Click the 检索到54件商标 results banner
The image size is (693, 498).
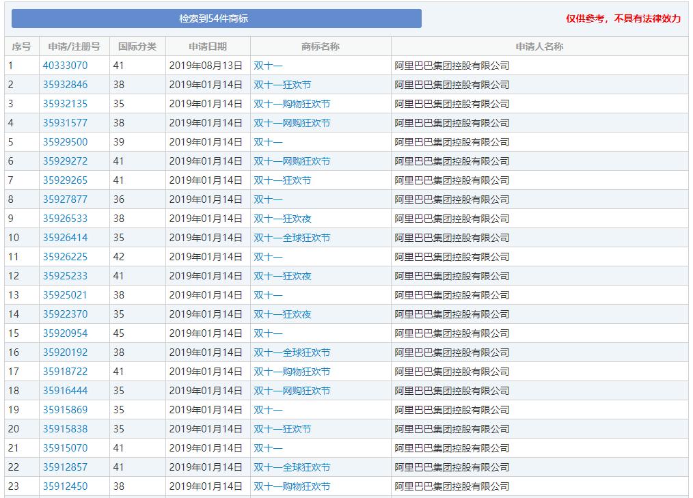pos(217,18)
